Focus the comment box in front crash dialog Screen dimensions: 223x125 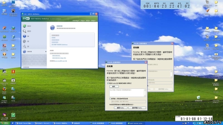(126, 93)
